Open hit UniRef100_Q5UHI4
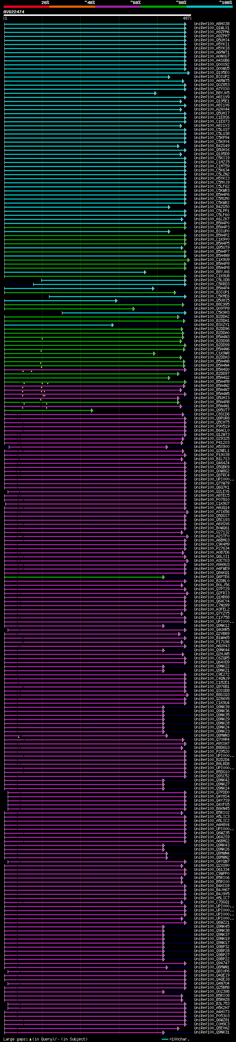This screenshot has width=236, height=1042. [212, 40]
